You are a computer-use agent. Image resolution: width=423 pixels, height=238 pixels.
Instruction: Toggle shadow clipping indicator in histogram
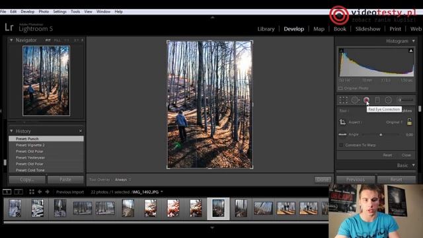[x=341, y=50]
